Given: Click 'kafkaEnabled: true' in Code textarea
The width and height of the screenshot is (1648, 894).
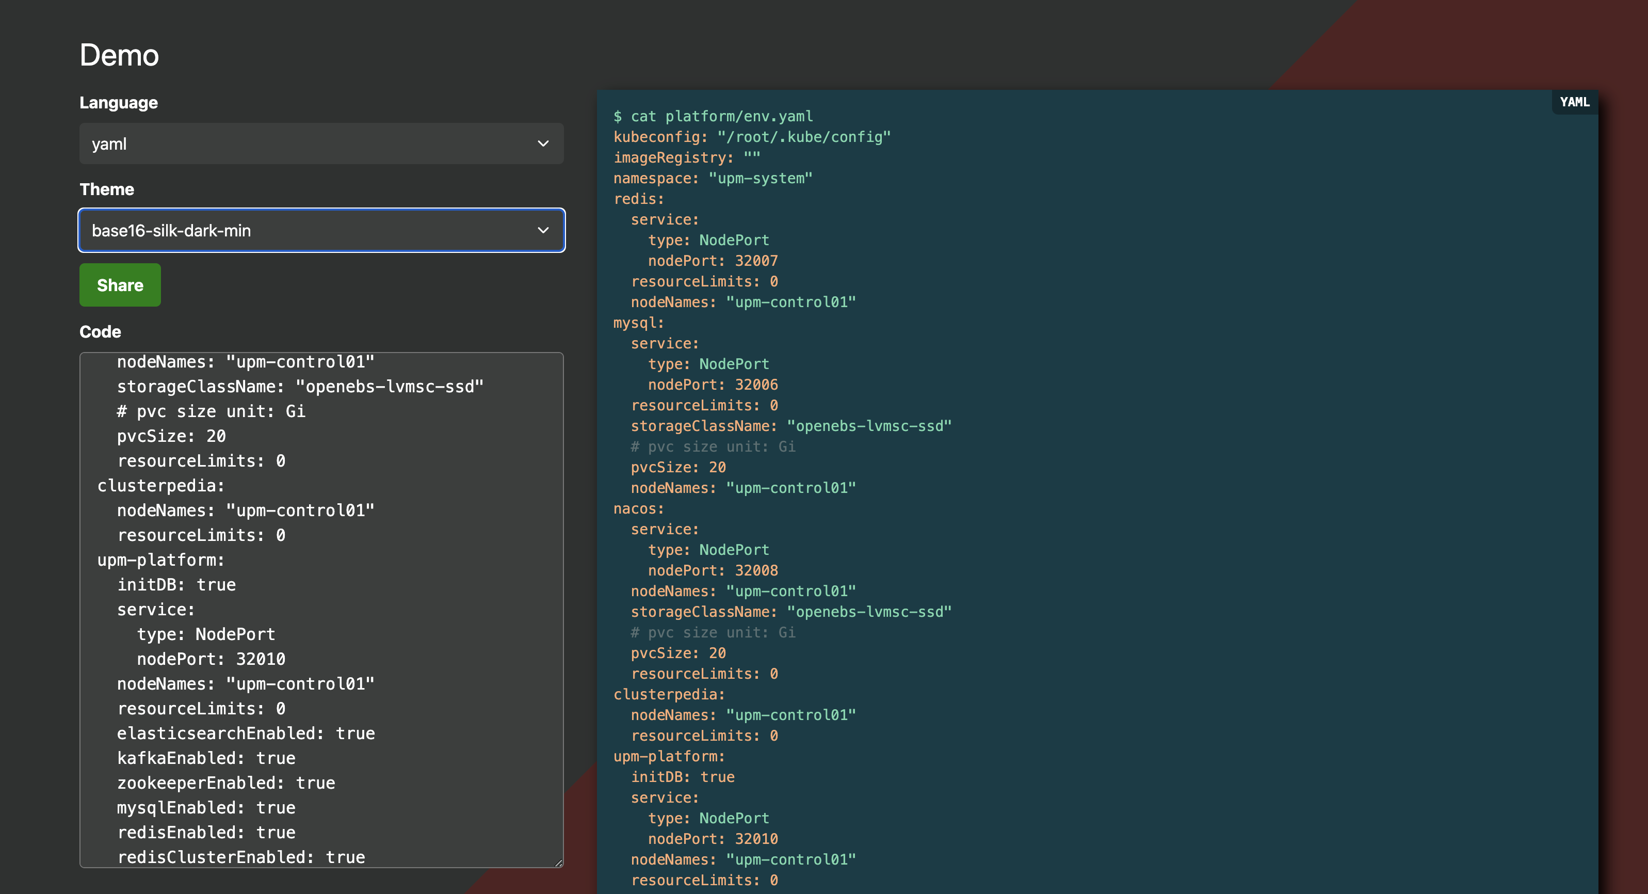Looking at the screenshot, I should (x=206, y=758).
